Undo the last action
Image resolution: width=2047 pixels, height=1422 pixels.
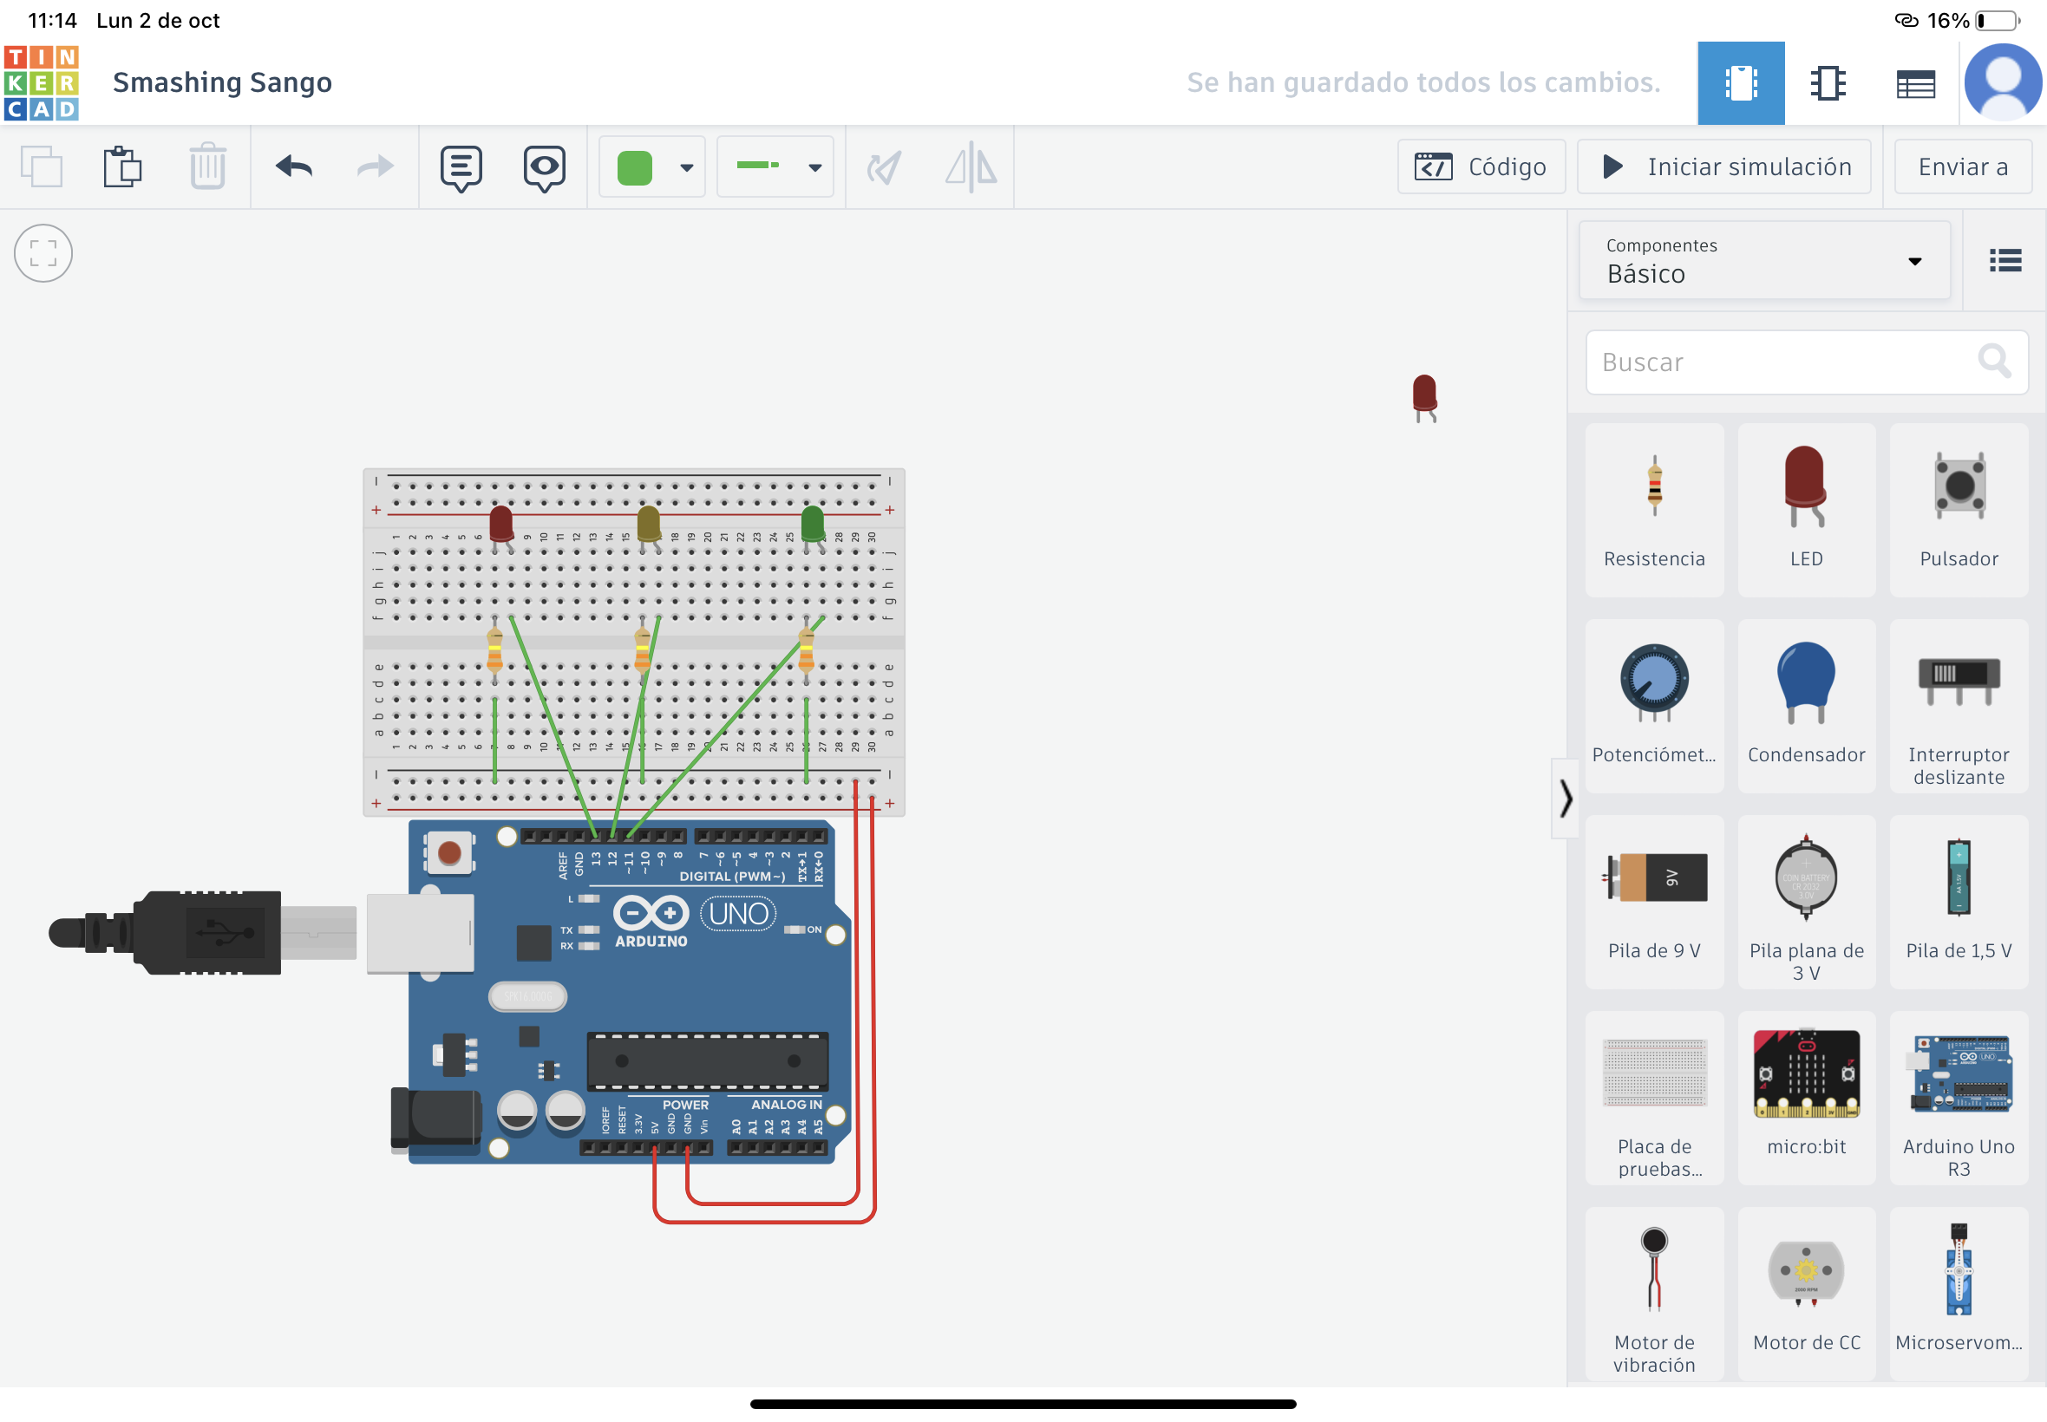click(x=294, y=166)
